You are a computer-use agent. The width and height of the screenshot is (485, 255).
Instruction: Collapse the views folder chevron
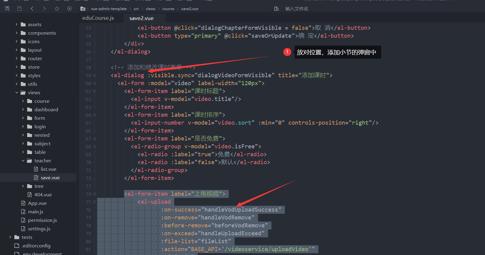click(x=16, y=92)
